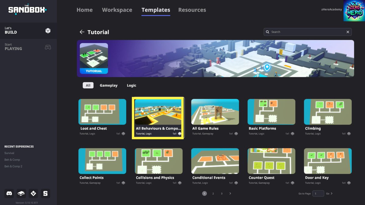Open All Behaviours & Components template thumbnail

coord(158,112)
